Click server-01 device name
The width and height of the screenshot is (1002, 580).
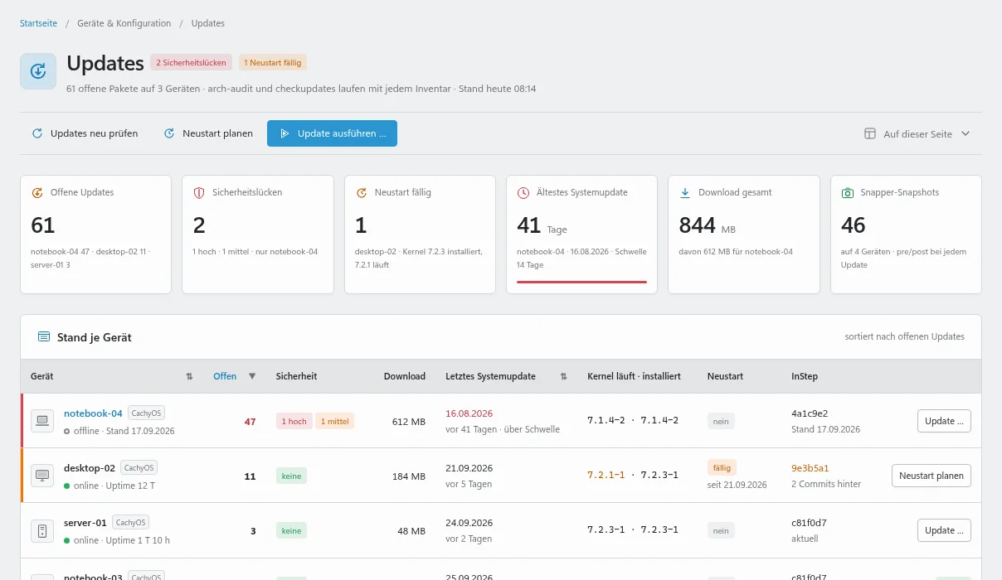(85, 522)
